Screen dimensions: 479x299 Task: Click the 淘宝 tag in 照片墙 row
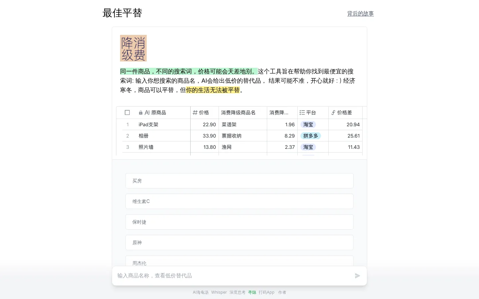(308, 147)
